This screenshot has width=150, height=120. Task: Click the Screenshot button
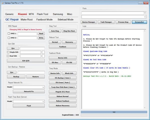[139, 22]
